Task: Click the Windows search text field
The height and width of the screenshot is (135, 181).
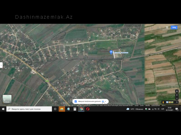Action: coord(29,109)
